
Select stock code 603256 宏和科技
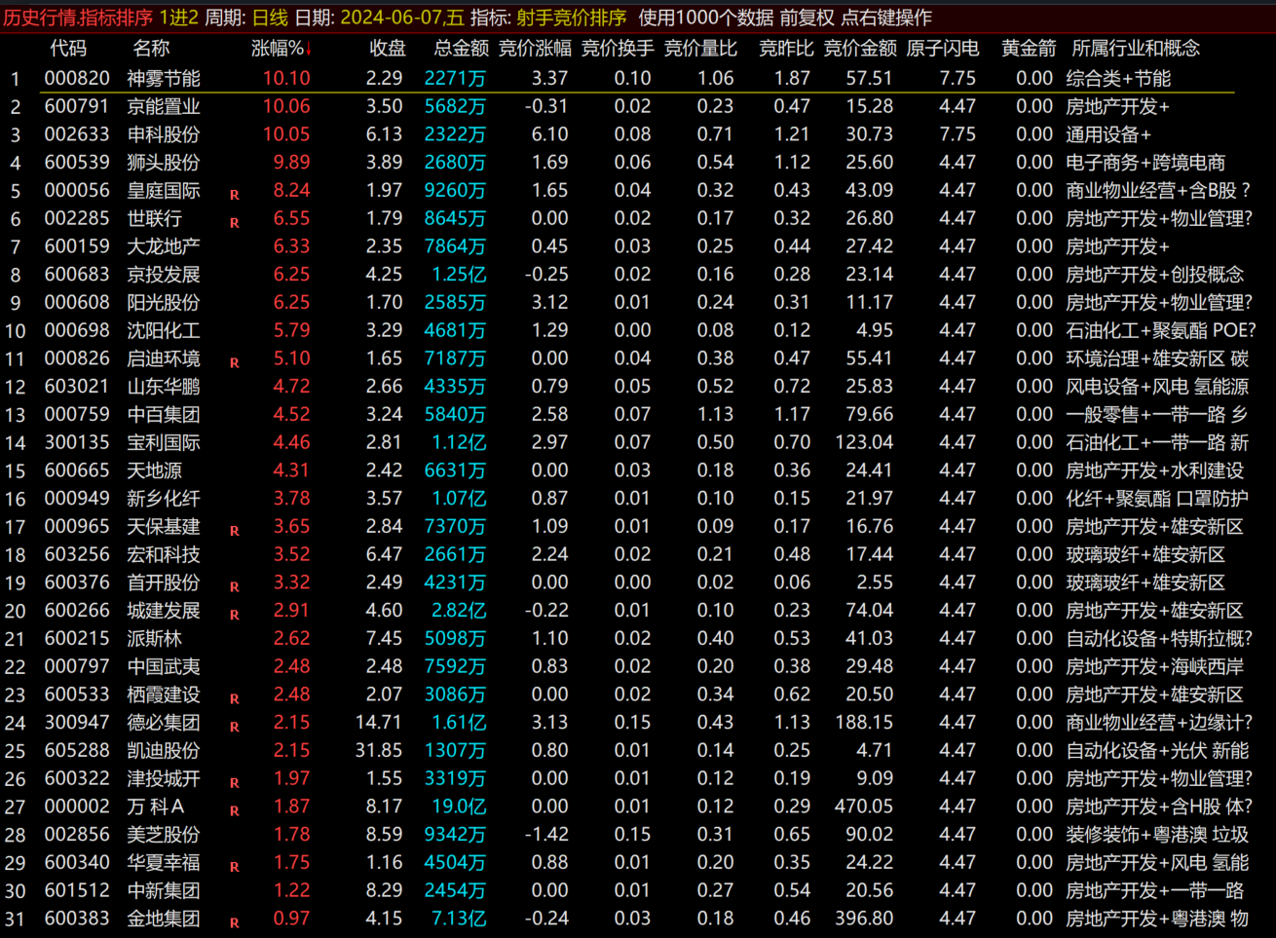pyautogui.click(x=77, y=554)
